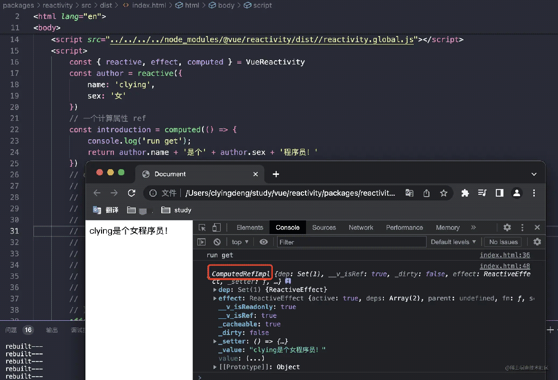Open the Google Translate icon in address bar
Image resolution: width=558 pixels, height=380 pixels.
click(x=409, y=193)
